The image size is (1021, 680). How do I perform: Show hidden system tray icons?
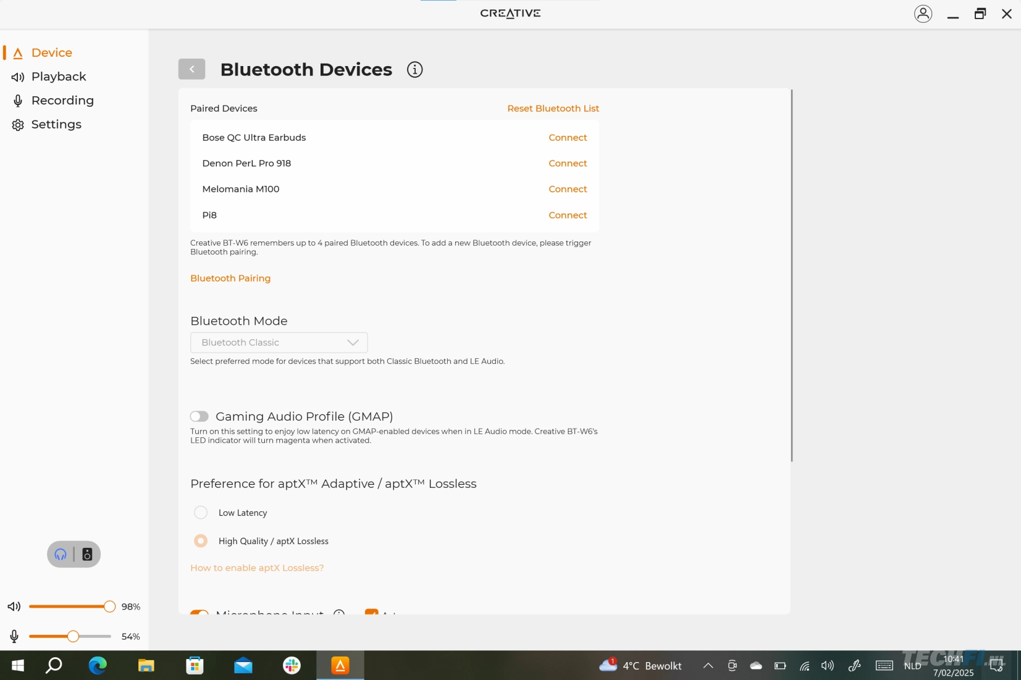coord(708,665)
